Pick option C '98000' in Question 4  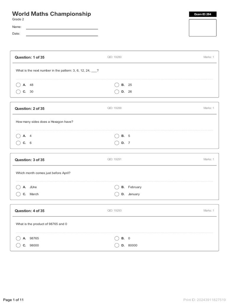18,245
